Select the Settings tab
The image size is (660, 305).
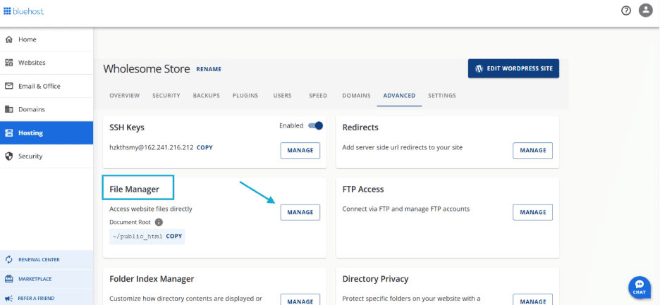point(441,96)
